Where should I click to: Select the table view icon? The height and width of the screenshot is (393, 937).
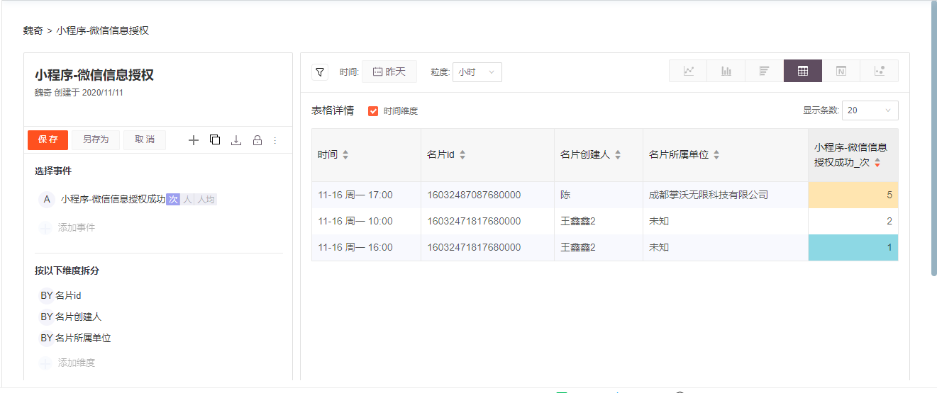[x=803, y=71]
